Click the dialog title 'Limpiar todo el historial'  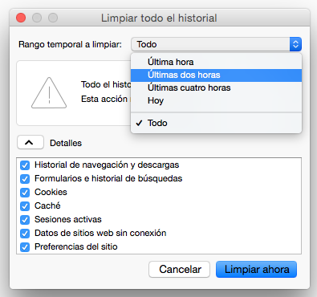click(x=159, y=18)
